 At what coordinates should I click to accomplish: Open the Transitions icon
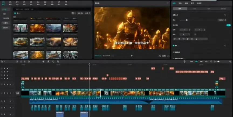[38, 3]
